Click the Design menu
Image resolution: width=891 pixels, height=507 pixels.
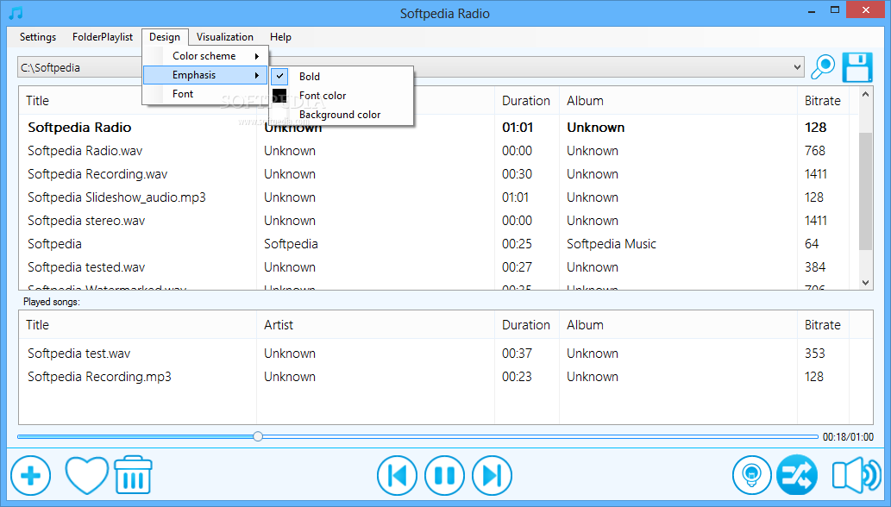(165, 37)
